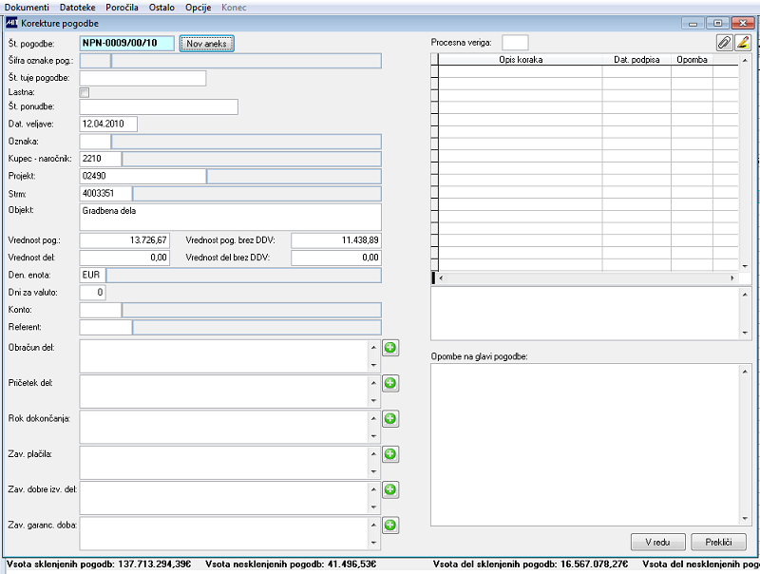760x574 pixels.
Task: Click status text Vsota nesklenjenih pogodb: 41.496,53€
Action: (x=291, y=564)
